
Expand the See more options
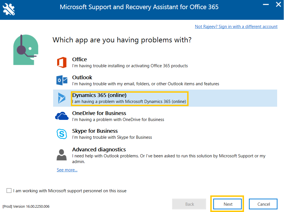[x=67, y=170]
